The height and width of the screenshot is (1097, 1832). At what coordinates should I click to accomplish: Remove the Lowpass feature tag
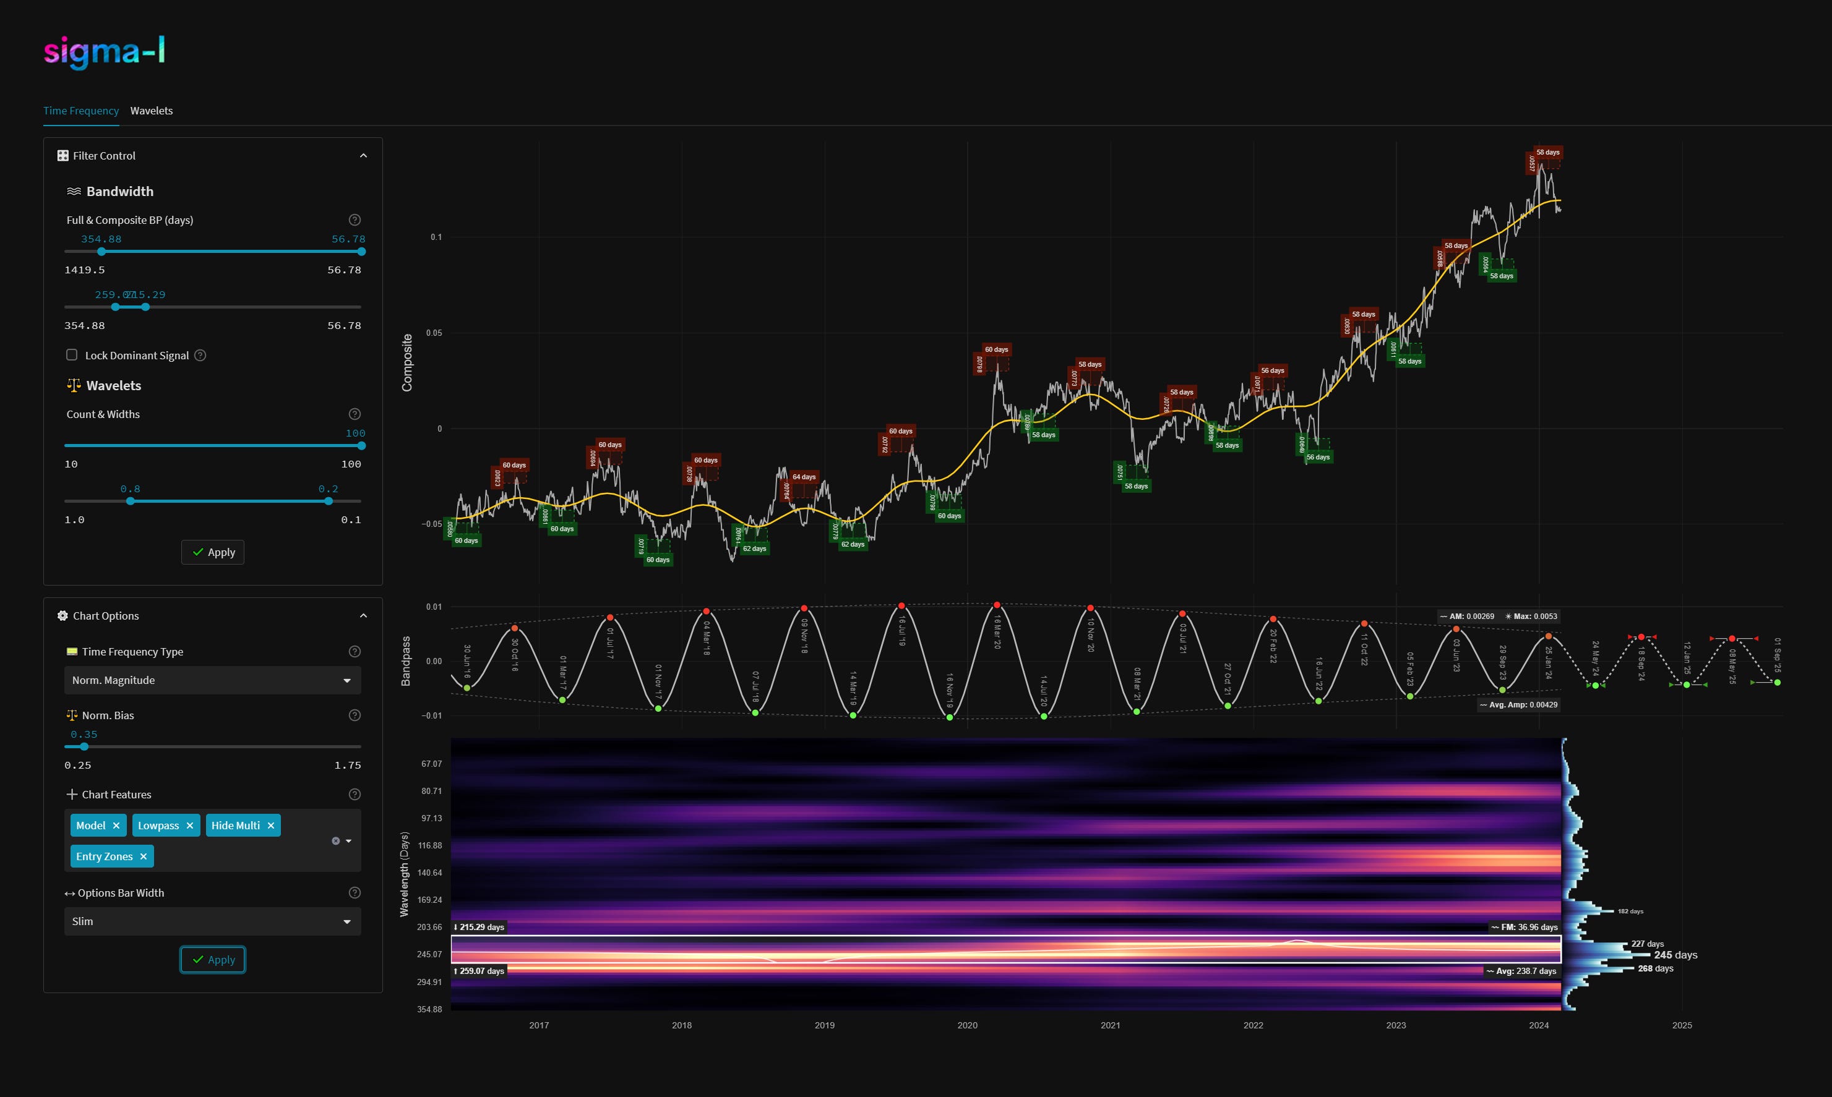[190, 826]
